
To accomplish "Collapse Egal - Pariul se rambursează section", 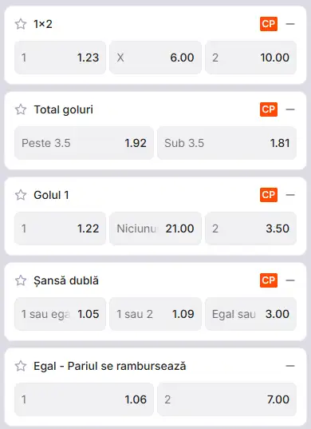I will pyautogui.click(x=290, y=366).
